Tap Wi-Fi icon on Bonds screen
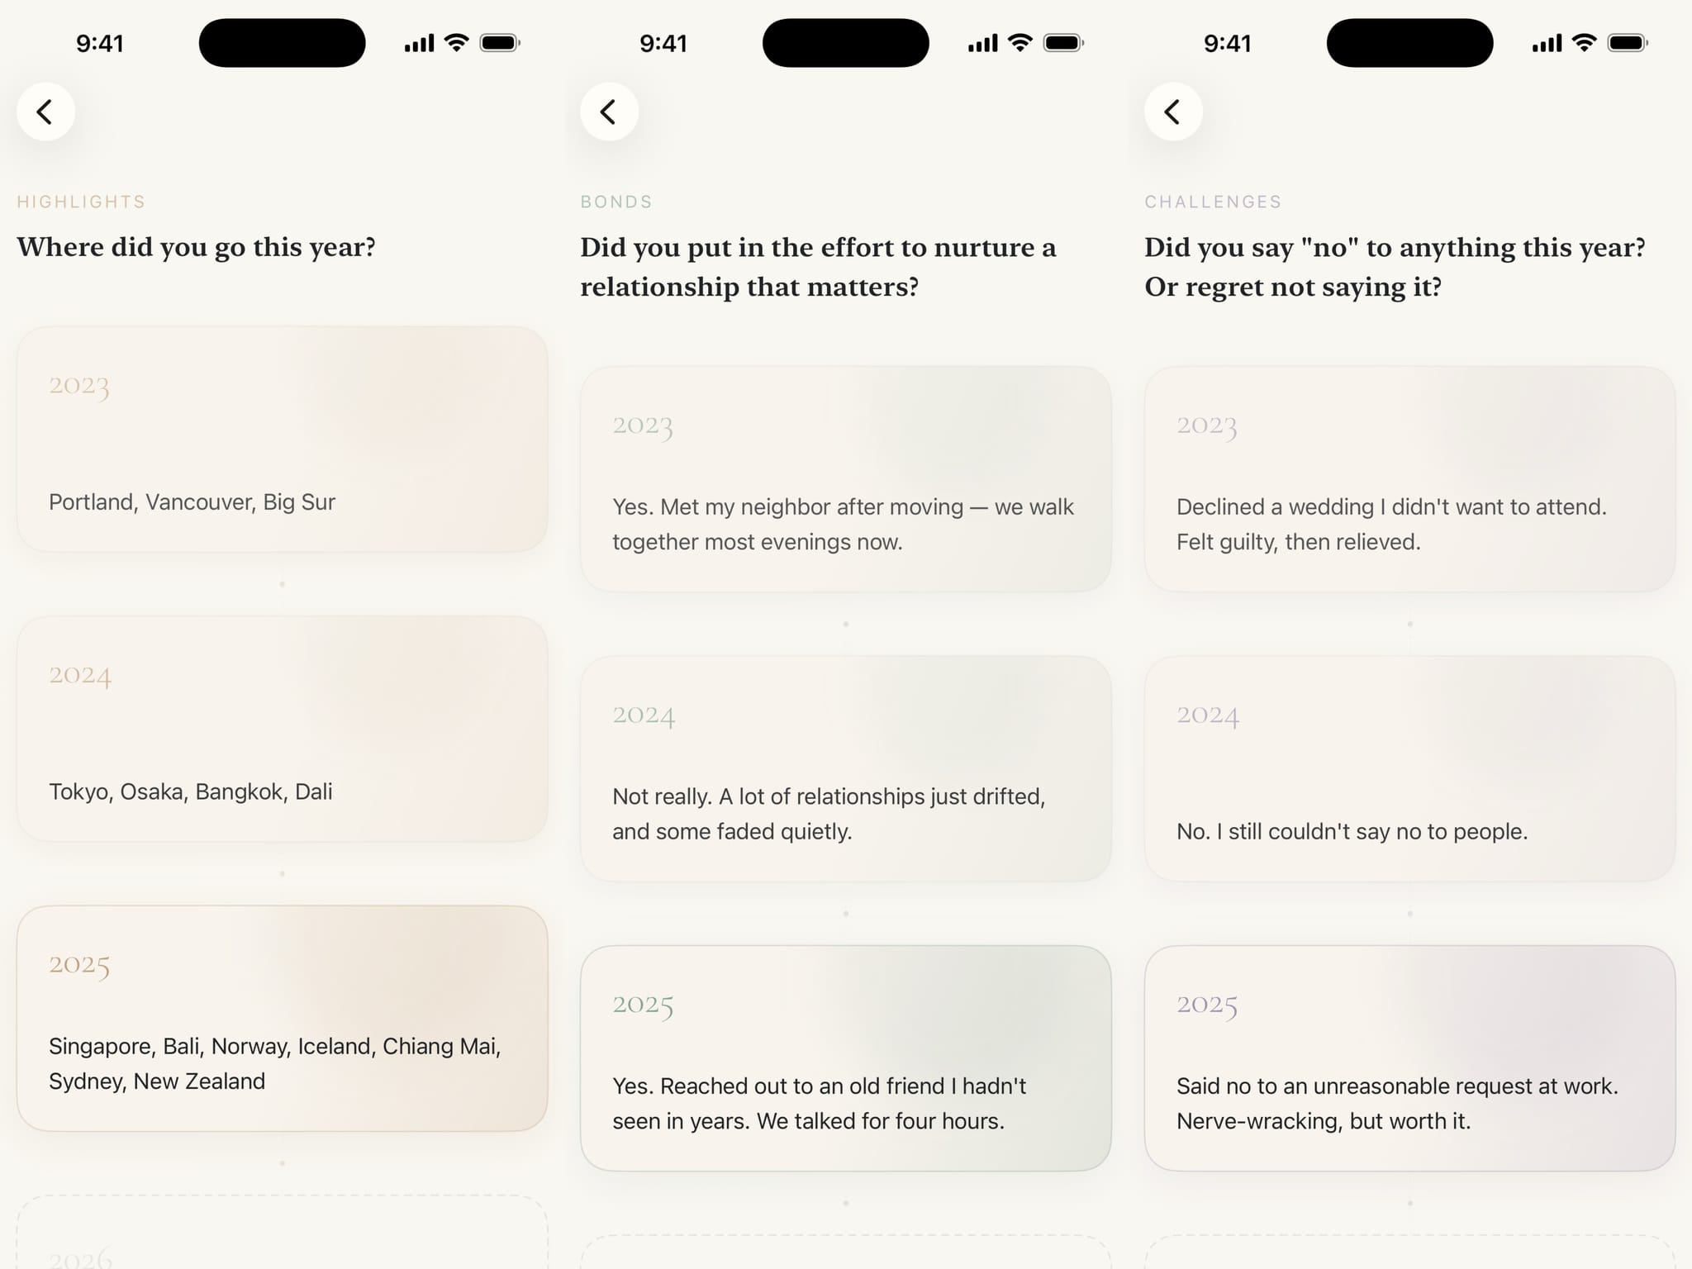This screenshot has height=1269, width=1692. point(1020,43)
